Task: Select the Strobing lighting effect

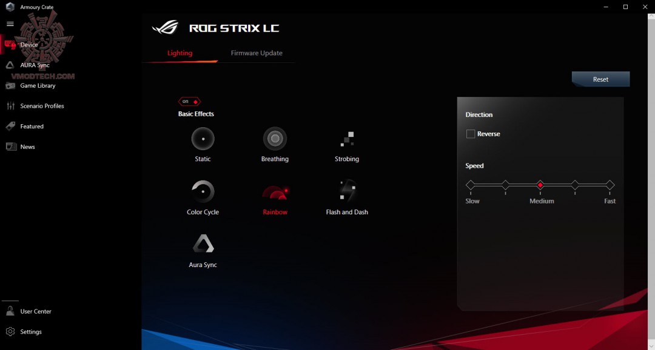Action: coord(347,139)
